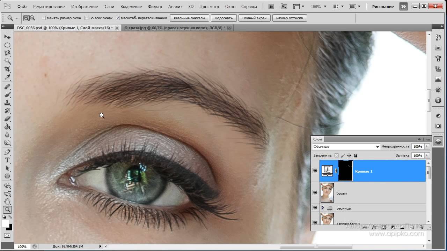Viewport: 447px width, 251px height.
Task: Select the Lasso tool
Action: coord(7,53)
